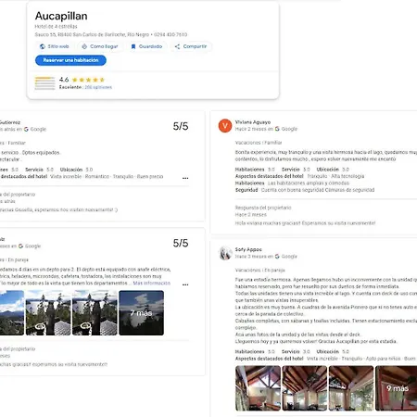This screenshot has width=417, height=417.
Task: Open the 260 opiniones link
Action: point(98,87)
